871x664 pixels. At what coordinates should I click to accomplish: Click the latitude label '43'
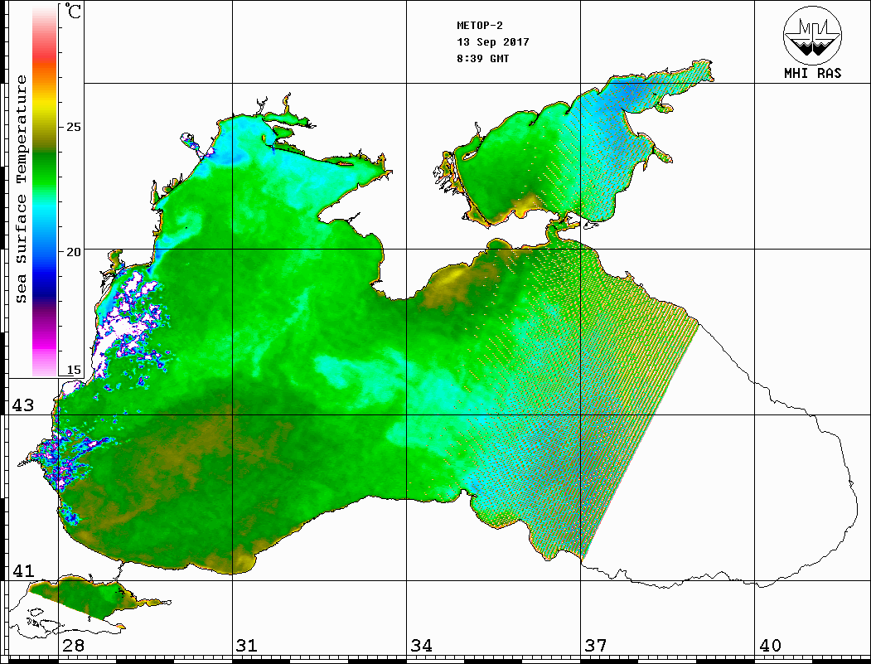tap(22, 405)
